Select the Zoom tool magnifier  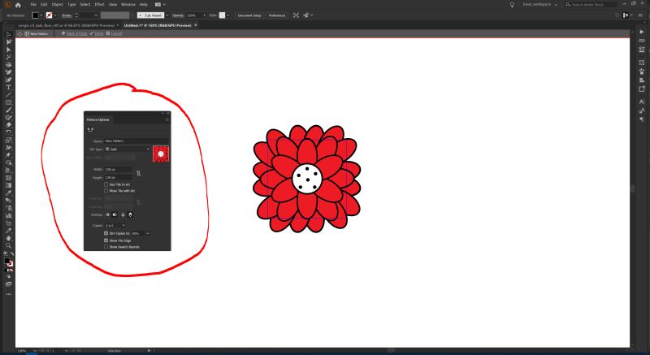pyautogui.click(x=8, y=246)
